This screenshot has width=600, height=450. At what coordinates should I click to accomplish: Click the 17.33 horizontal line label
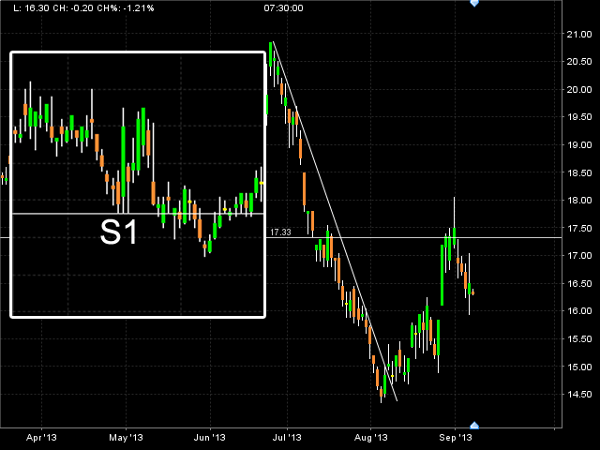pyautogui.click(x=280, y=232)
